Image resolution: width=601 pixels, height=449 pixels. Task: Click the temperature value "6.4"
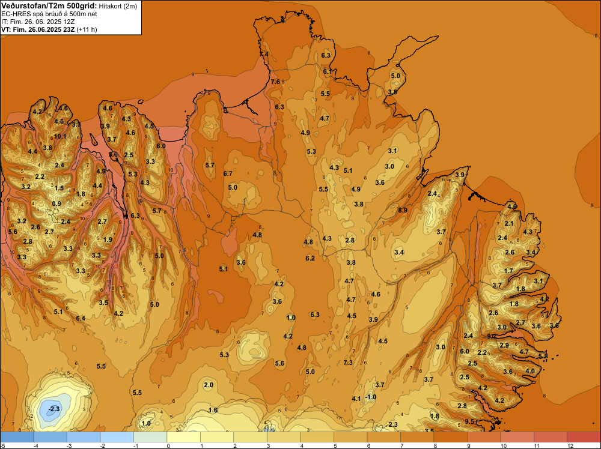tap(81, 318)
